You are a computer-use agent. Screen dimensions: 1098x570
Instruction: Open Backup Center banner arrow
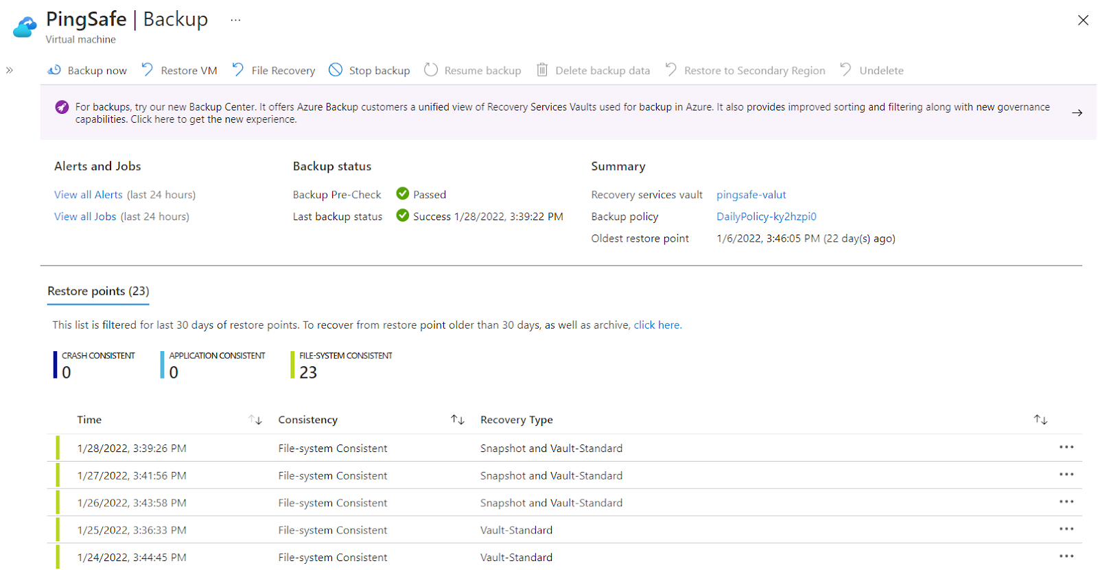pyautogui.click(x=1077, y=112)
